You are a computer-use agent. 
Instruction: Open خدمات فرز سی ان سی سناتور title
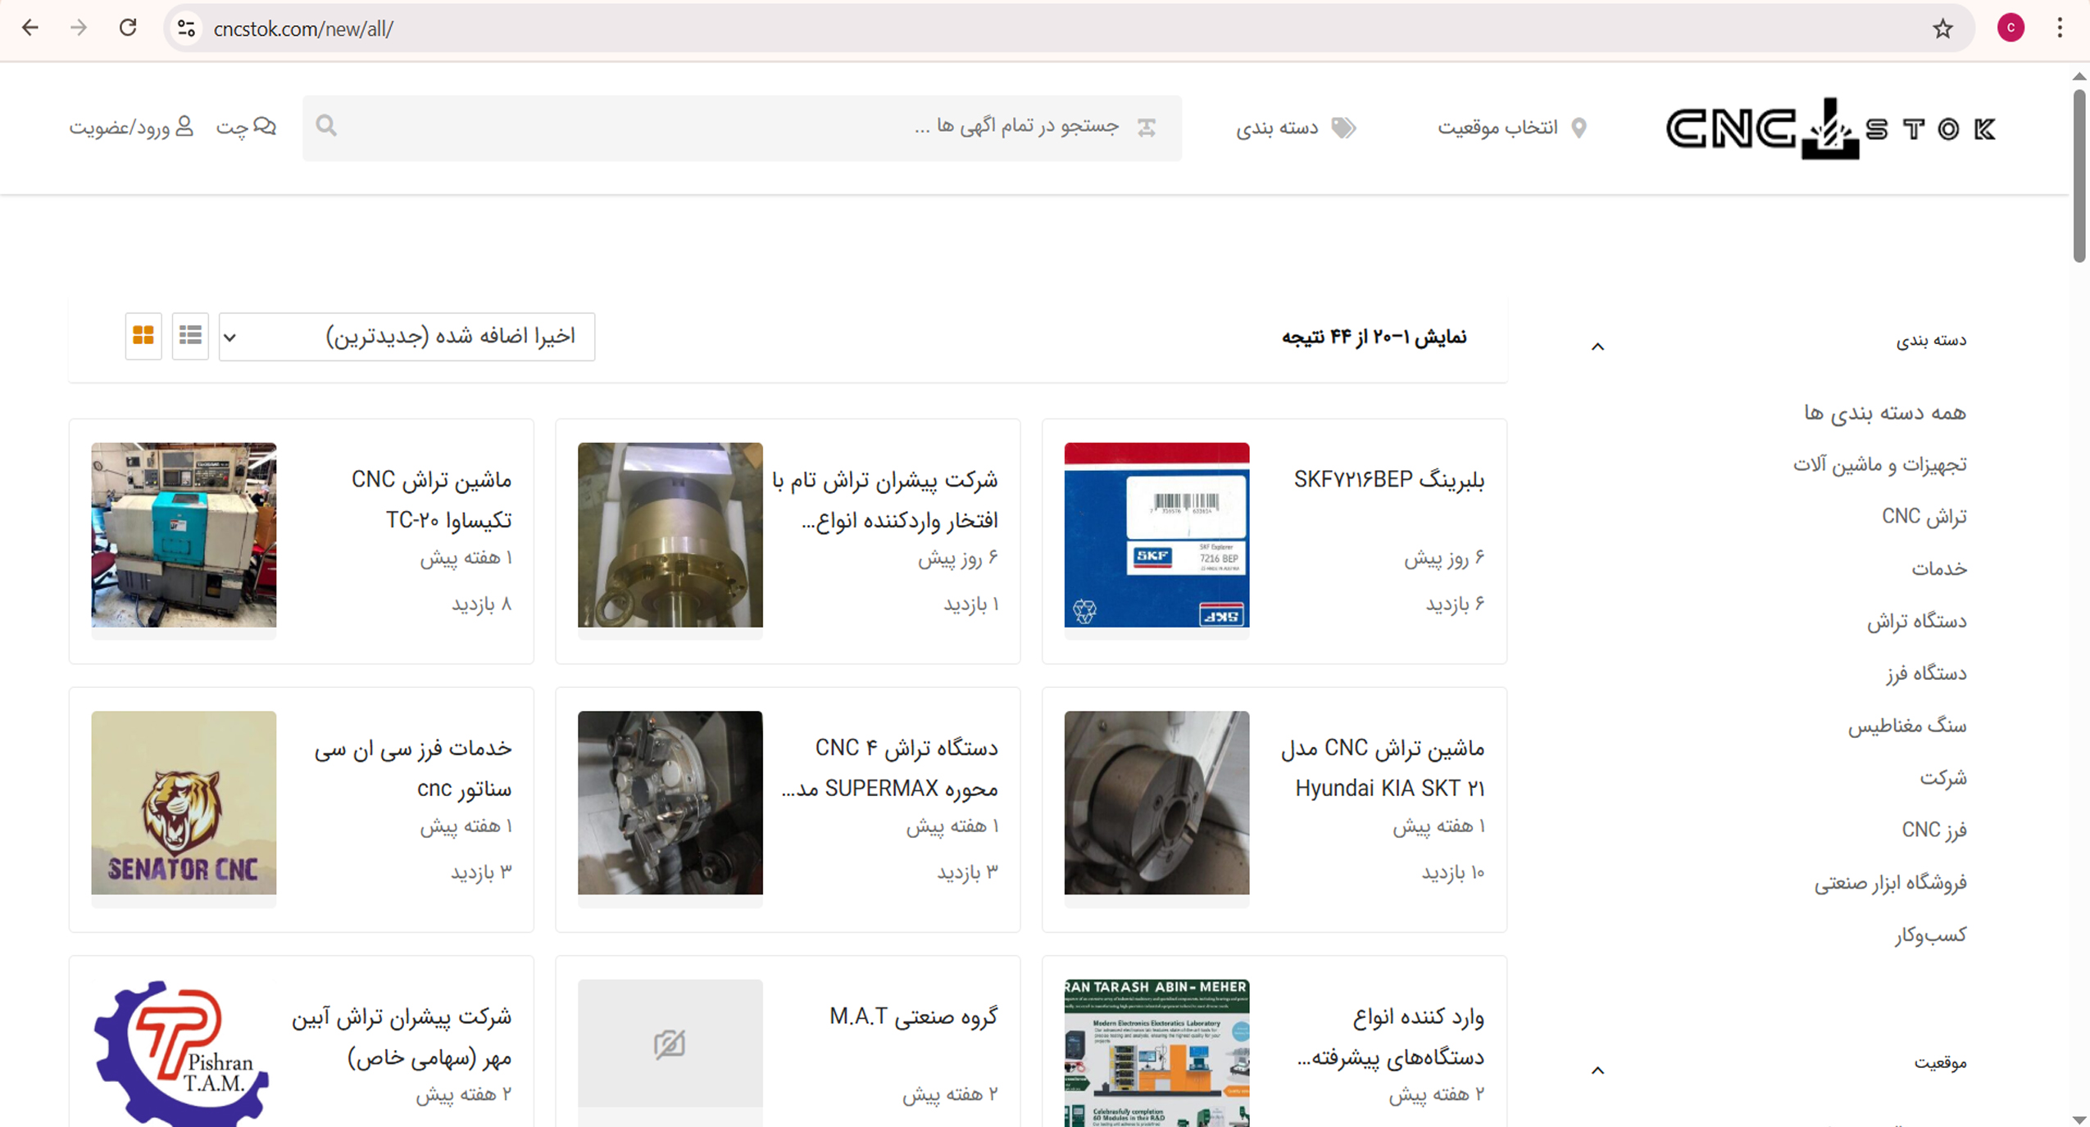[x=412, y=767]
